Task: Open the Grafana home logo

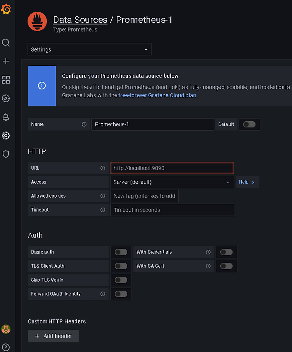Action: [6, 9]
